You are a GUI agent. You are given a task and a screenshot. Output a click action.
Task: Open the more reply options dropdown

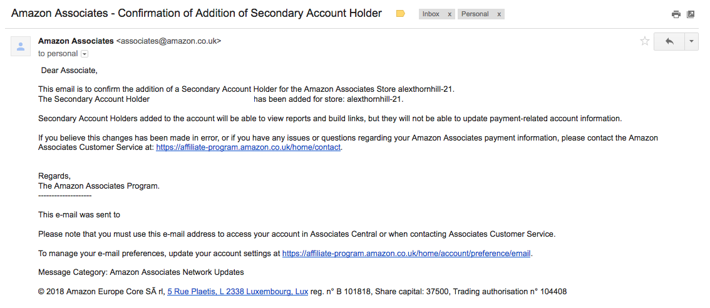pyautogui.click(x=691, y=41)
